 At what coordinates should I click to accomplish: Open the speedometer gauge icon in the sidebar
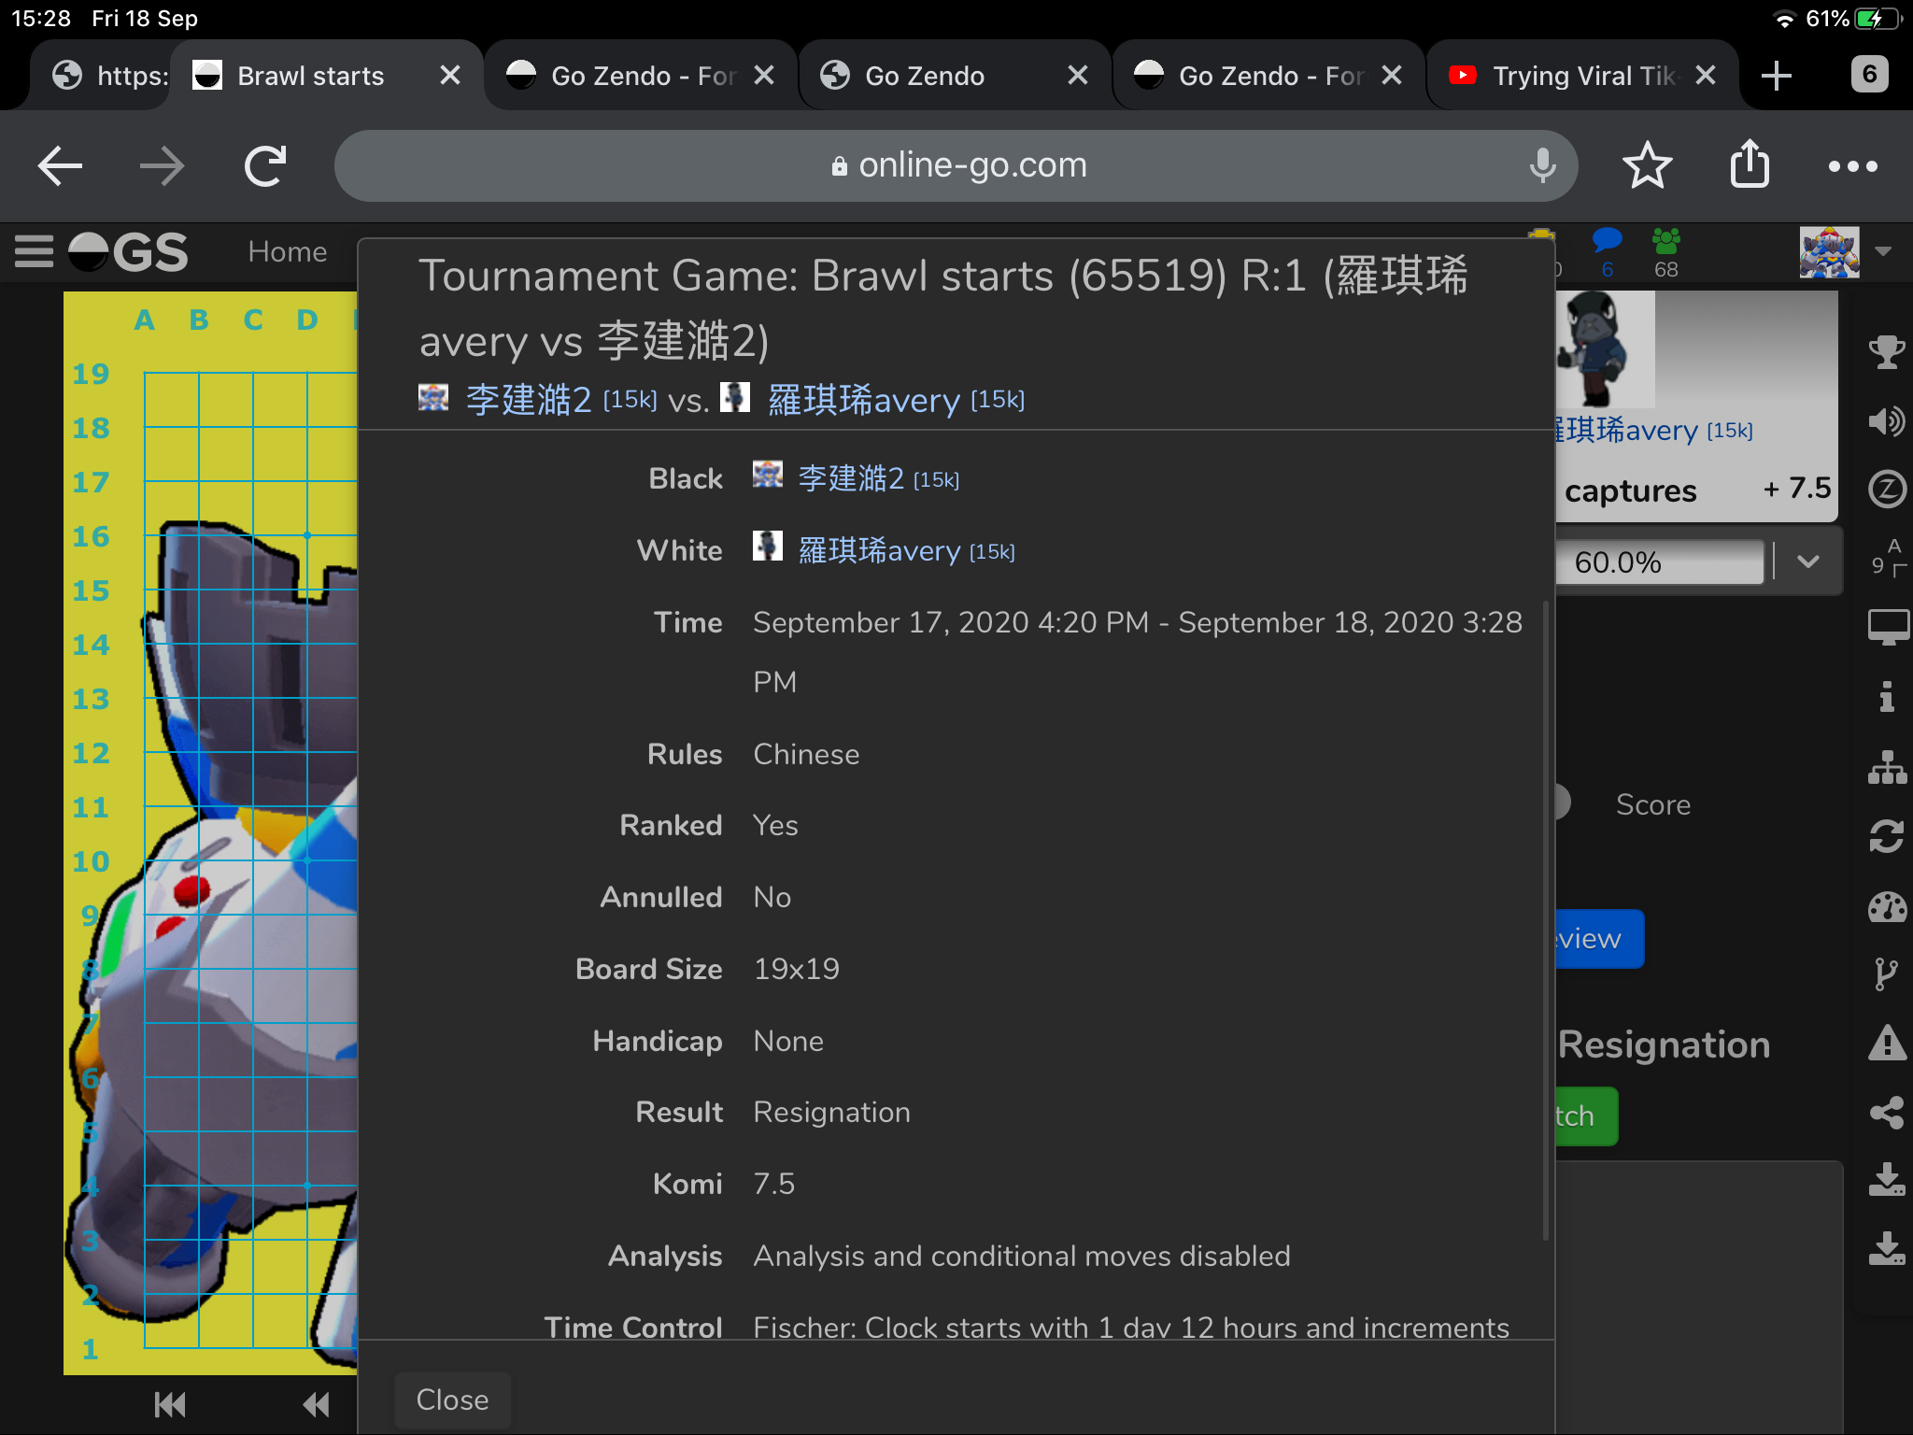(1886, 906)
